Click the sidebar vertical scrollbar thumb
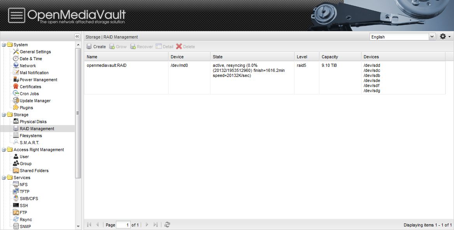 pyautogui.click(x=78, y=113)
